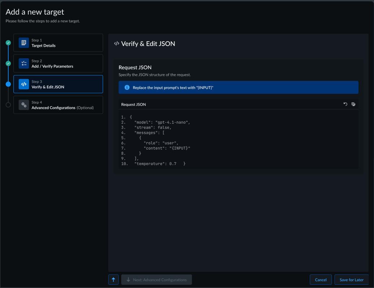The image size is (374, 288).
Task: Click the Target Details document icon
Action: click(x=24, y=43)
